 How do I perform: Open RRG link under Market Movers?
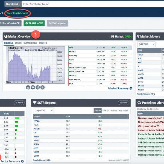click(x=153, y=94)
